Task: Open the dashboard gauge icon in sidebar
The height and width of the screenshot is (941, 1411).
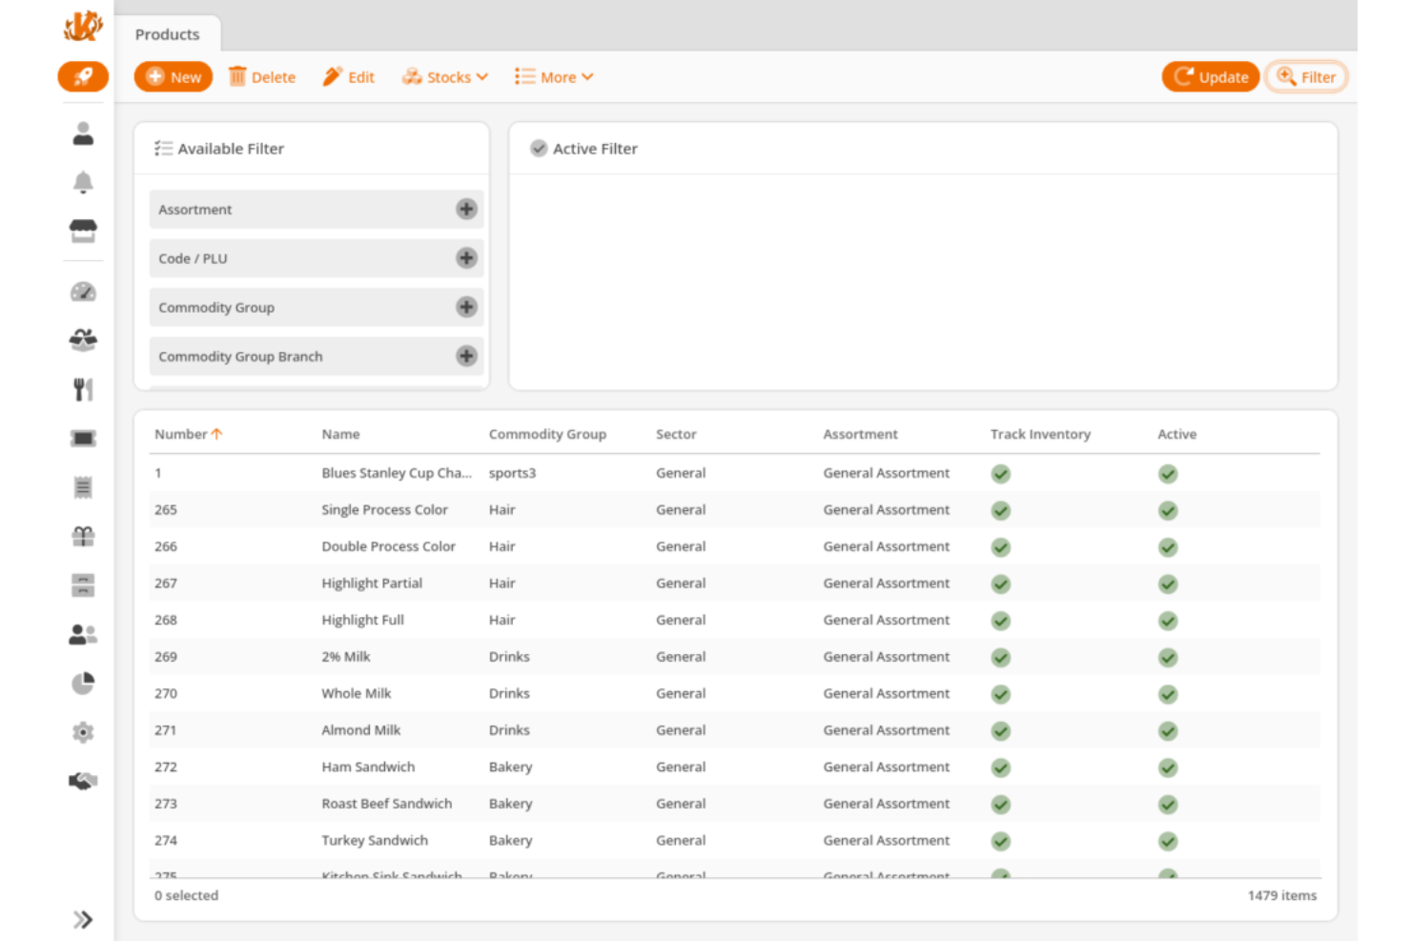Action: [83, 292]
